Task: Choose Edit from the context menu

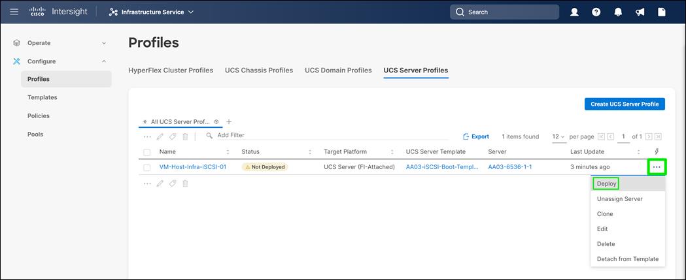Action: point(628,229)
